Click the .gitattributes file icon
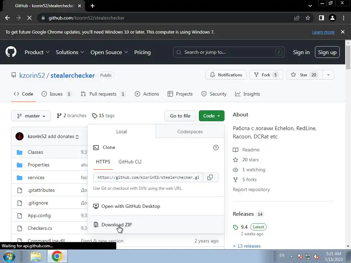The width and height of the screenshot is (351, 263). [x=20, y=190]
